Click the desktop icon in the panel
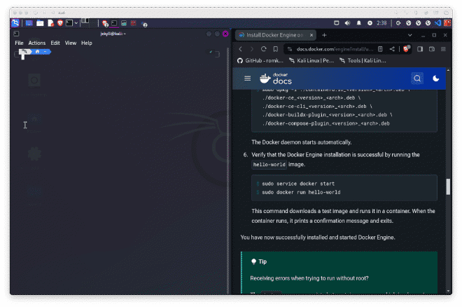 pyautogui.click(x=29, y=23)
